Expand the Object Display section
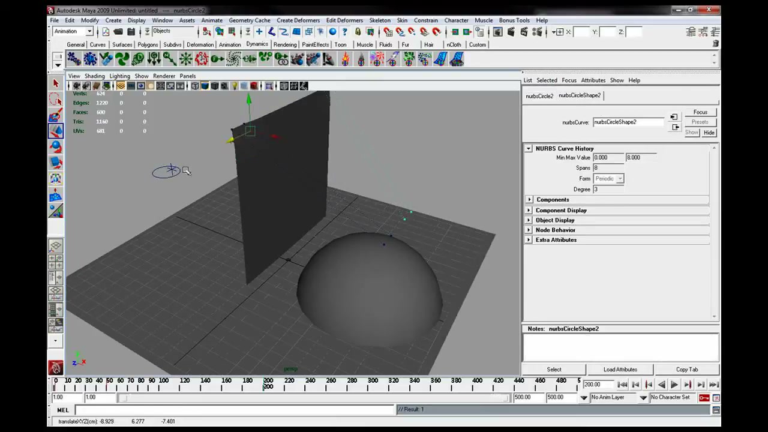Image resolution: width=768 pixels, height=432 pixels. (529, 220)
